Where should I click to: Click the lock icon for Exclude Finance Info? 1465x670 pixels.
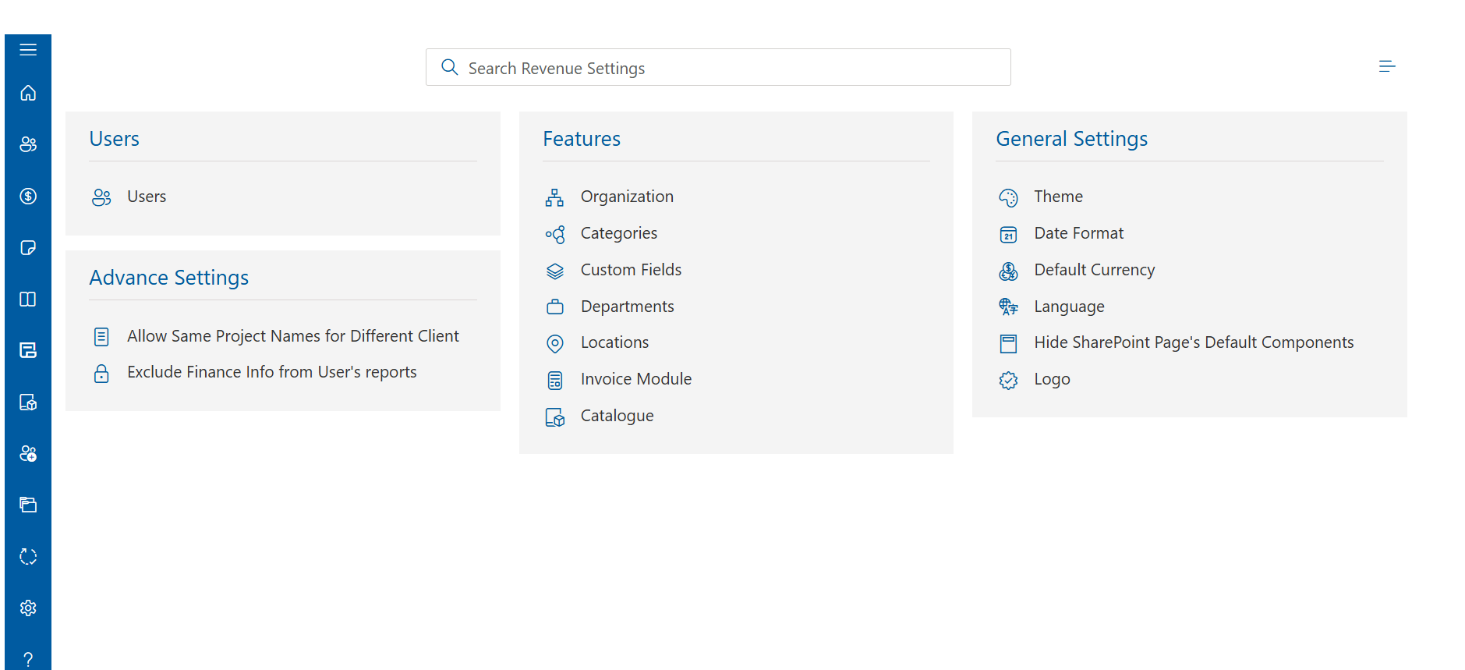pyautogui.click(x=101, y=374)
